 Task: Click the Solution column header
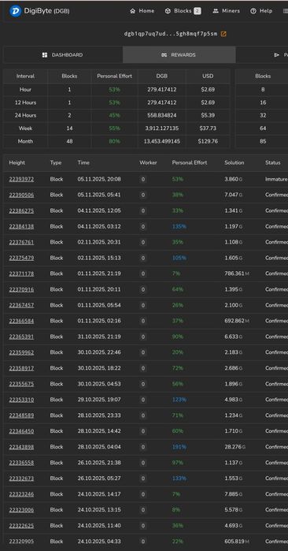pyautogui.click(x=234, y=162)
